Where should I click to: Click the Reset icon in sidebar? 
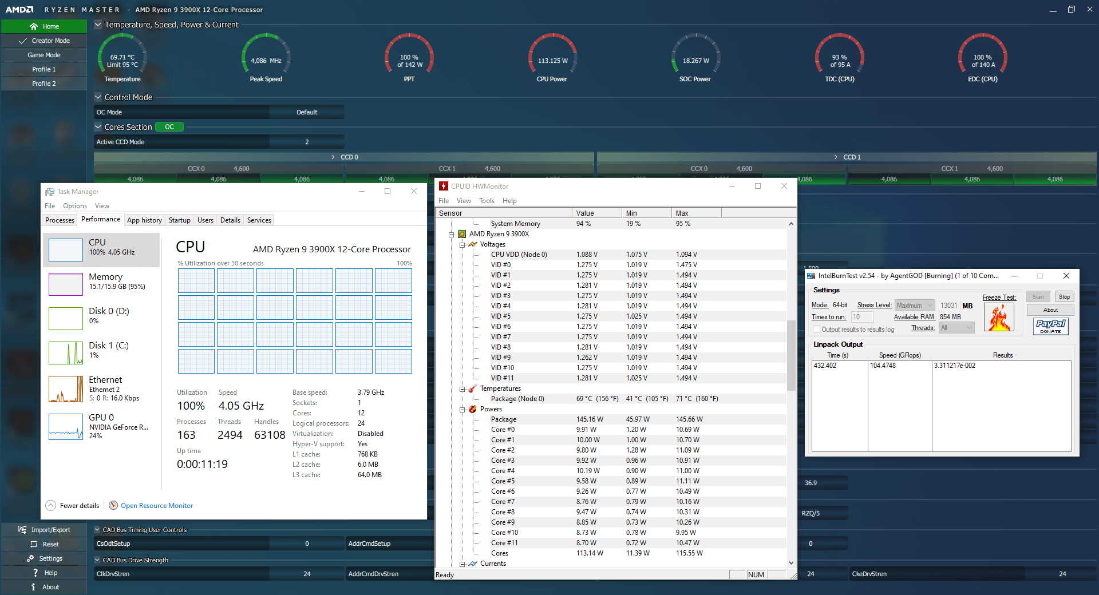pos(34,544)
